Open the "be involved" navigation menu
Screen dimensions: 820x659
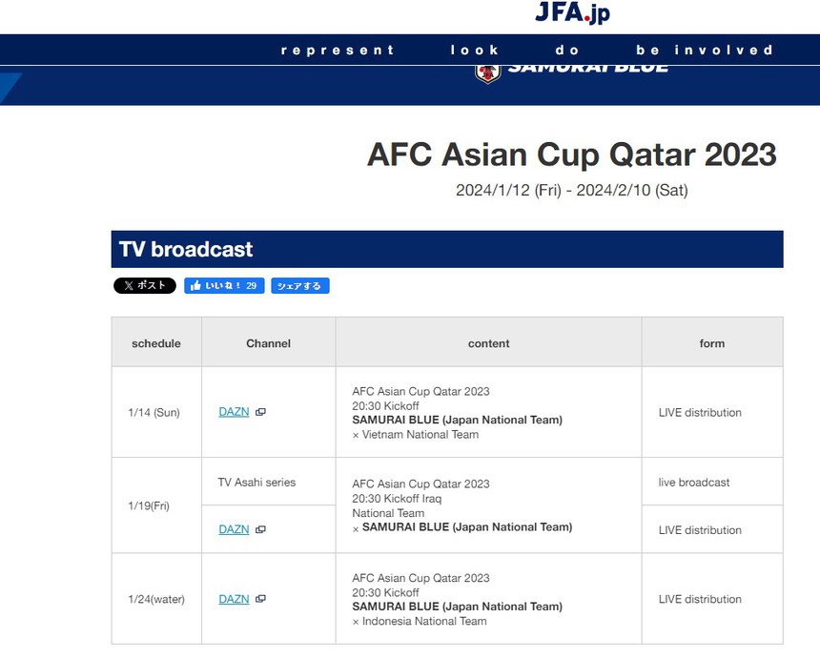705,51
